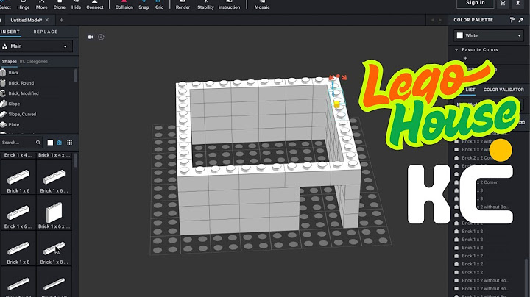
Task: Activate the Move tool
Action: click(41, 5)
